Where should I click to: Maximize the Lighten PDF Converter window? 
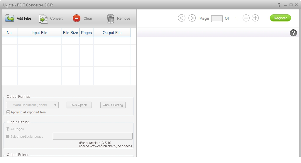click(x=291, y=5)
